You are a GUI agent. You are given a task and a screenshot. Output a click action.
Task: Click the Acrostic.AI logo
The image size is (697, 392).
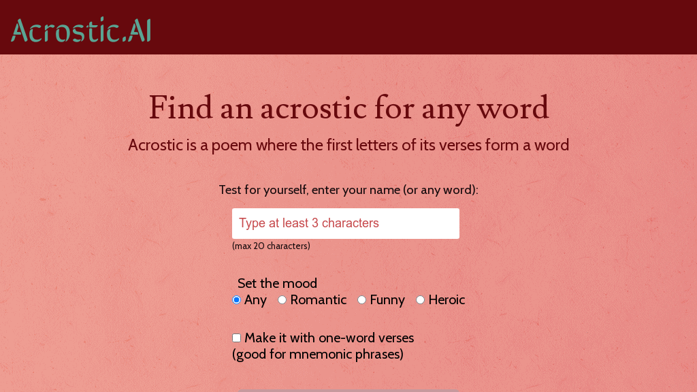pyautogui.click(x=80, y=30)
